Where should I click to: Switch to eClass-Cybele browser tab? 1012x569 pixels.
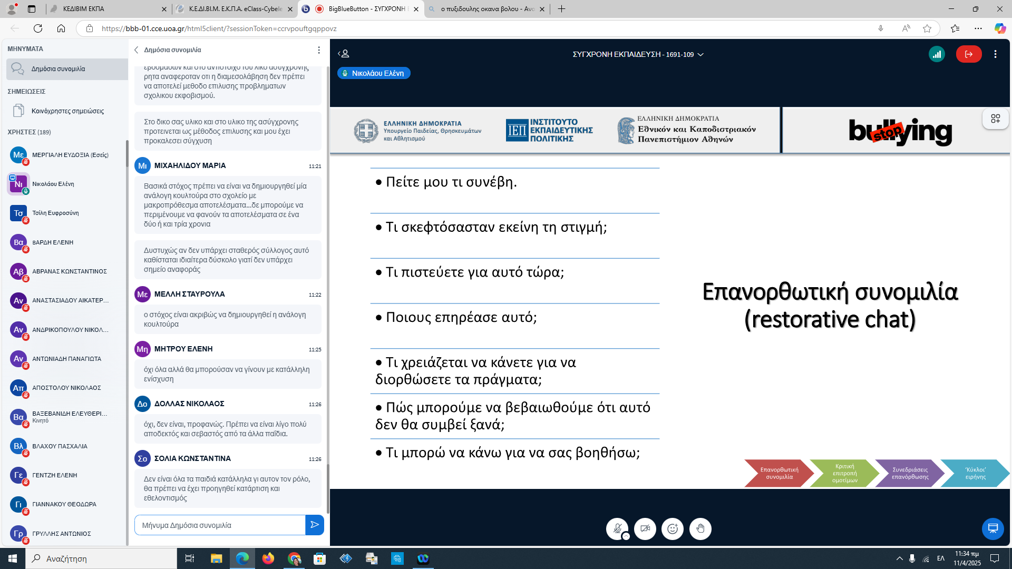click(235, 9)
